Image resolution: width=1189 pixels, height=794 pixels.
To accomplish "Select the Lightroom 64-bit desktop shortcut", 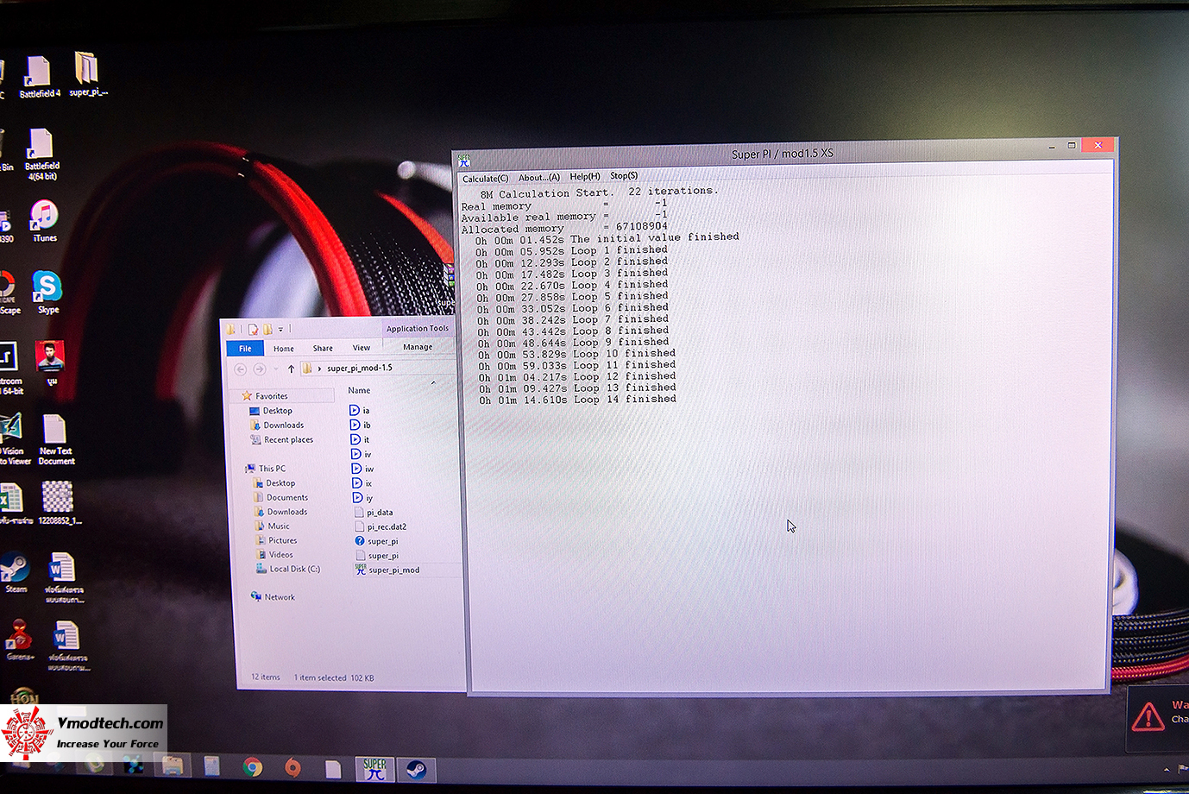I will (x=10, y=369).
